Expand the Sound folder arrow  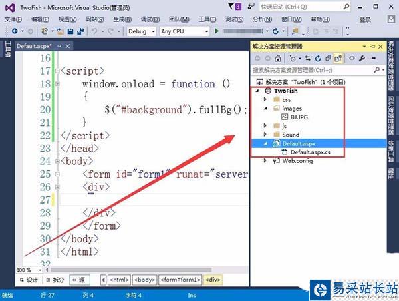pyautogui.click(x=265, y=134)
